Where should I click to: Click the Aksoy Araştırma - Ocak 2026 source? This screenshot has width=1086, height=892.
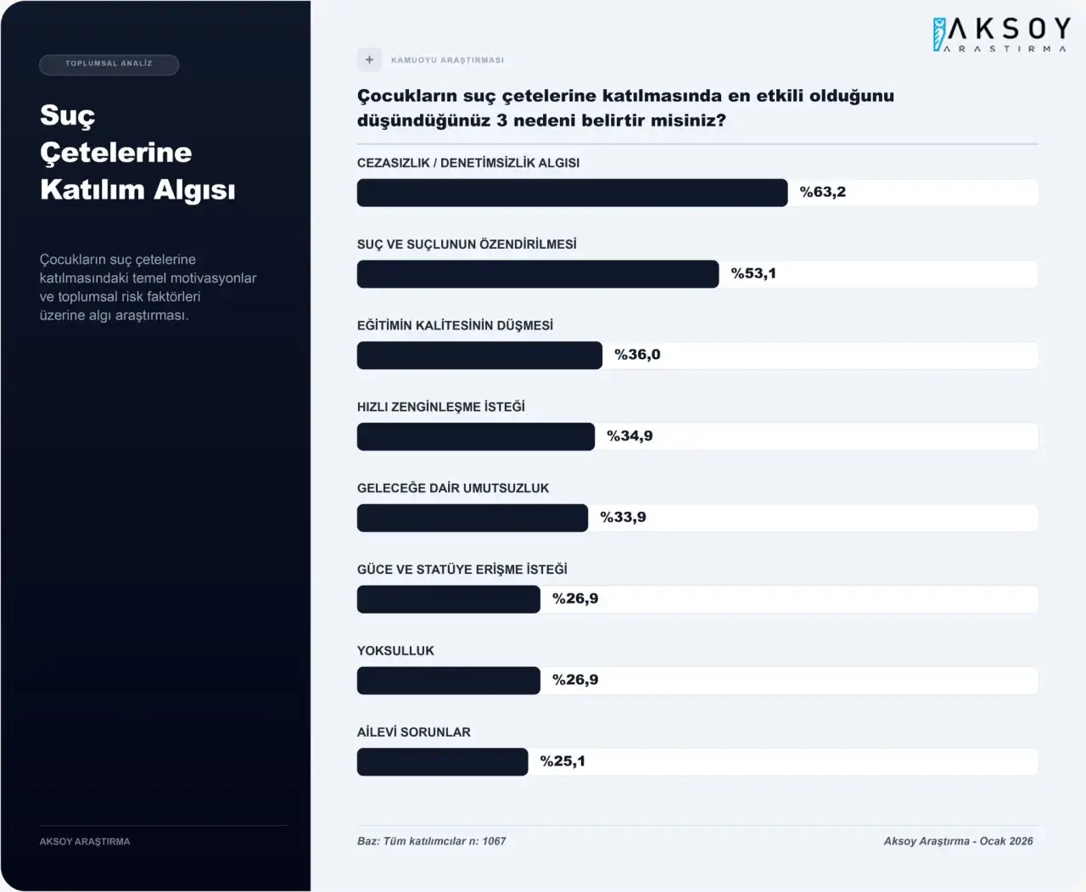[x=958, y=841]
